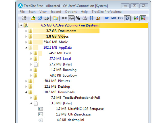Collapse the AppData folder
Screen dimensions: 165x123
(x=26, y=48)
